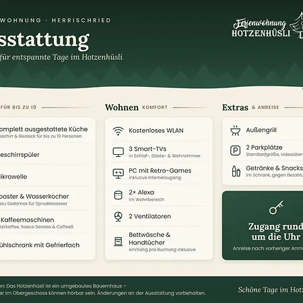Click 'Kaffeemaschinen' text
303x303 pixels.
27,220
